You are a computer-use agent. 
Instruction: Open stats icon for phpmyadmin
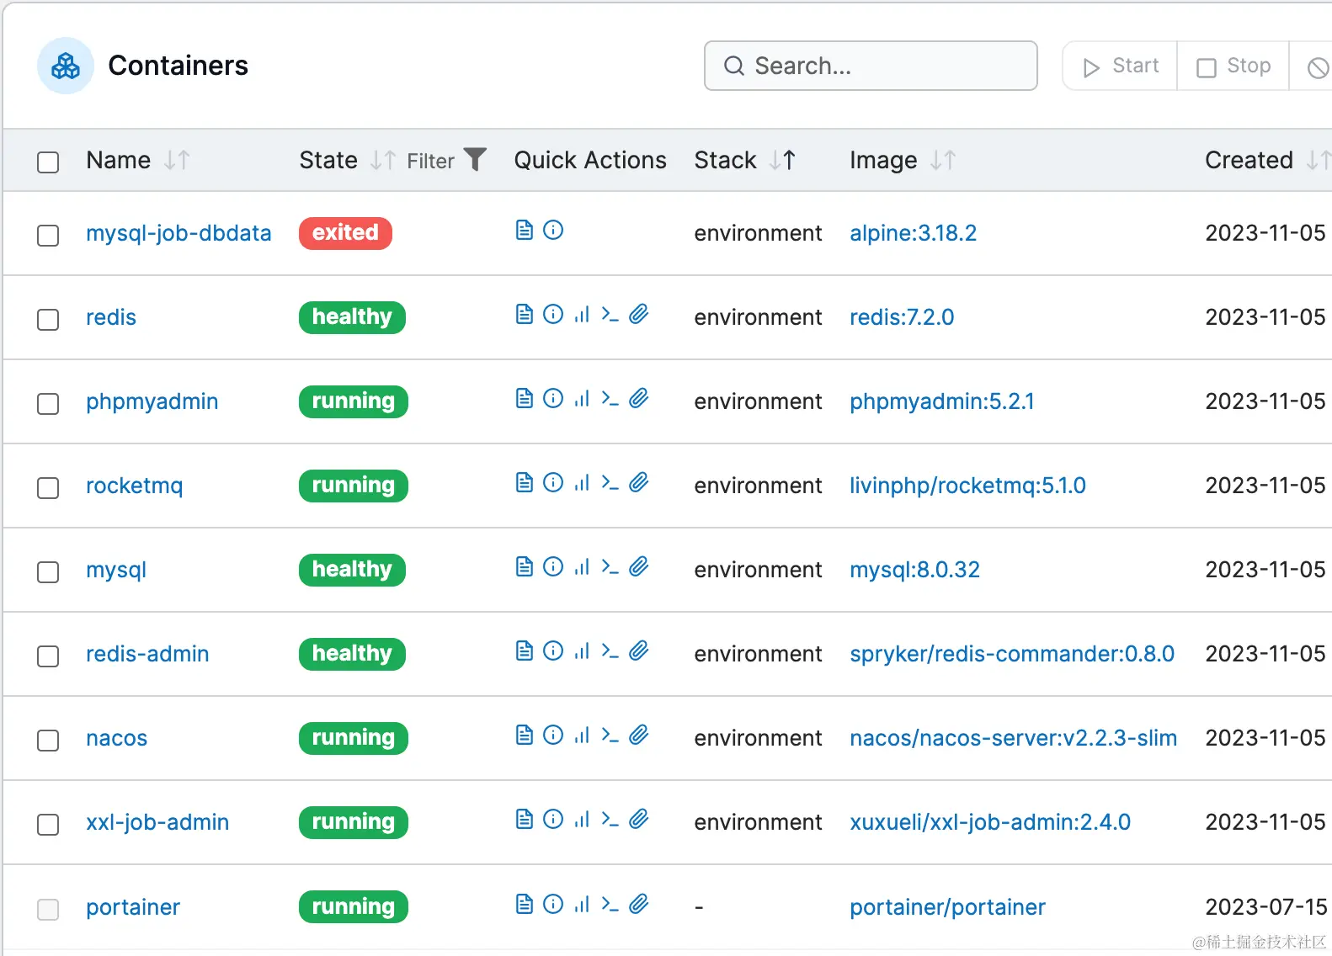pos(582,398)
